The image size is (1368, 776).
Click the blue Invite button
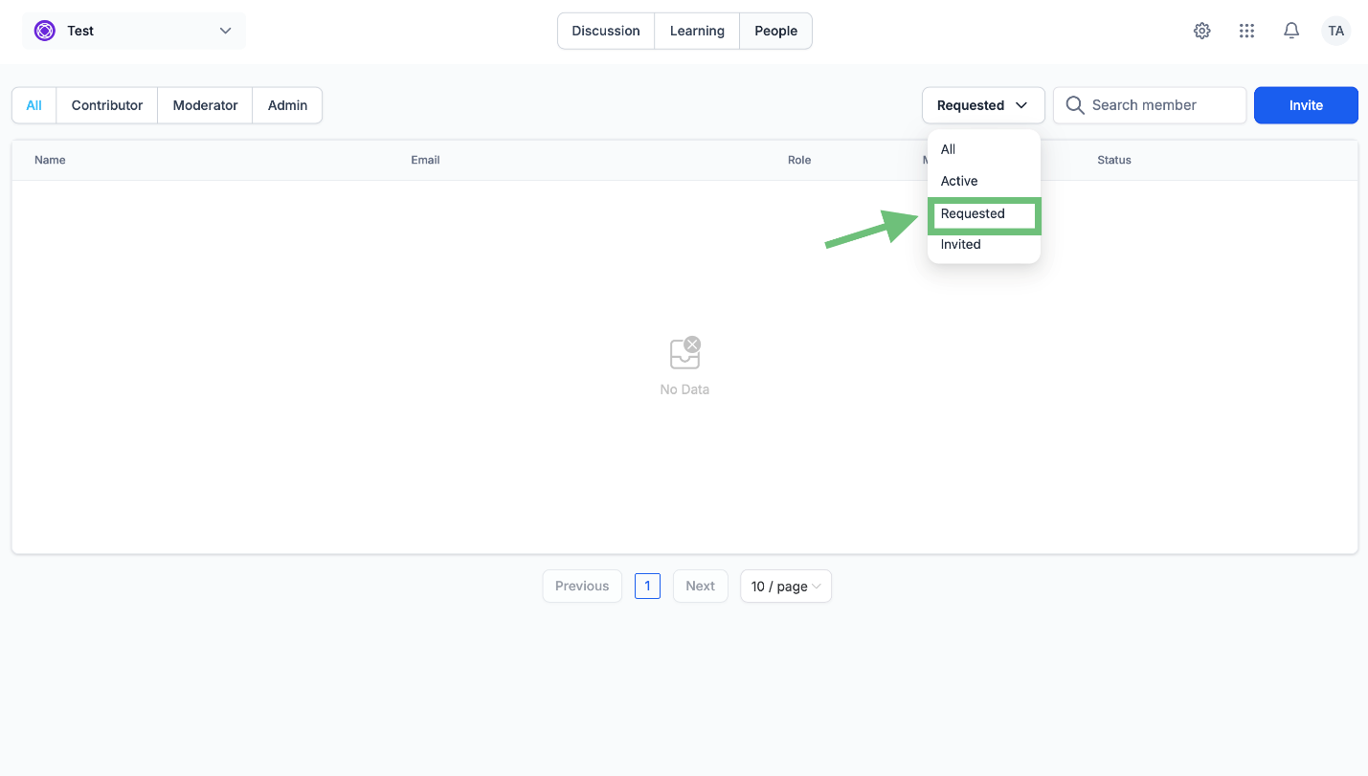(1306, 105)
